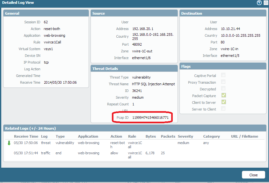This screenshot has width=269, height=183.
Task: Click the Rule column header
Action: coord(132,136)
